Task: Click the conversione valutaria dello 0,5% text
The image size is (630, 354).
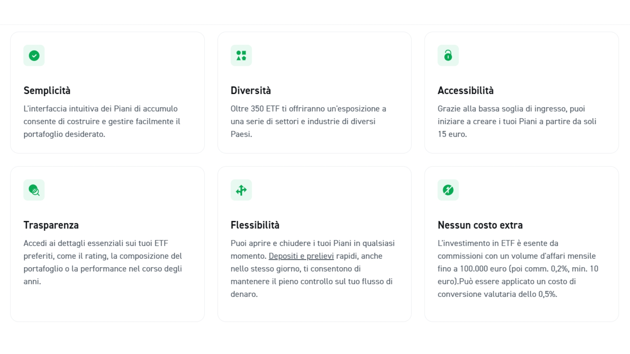Action: coord(497,294)
